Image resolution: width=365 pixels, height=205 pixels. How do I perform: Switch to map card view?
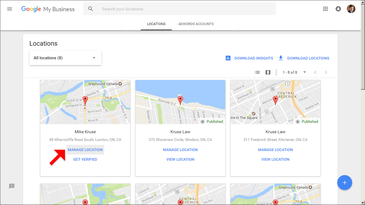[x=268, y=72]
